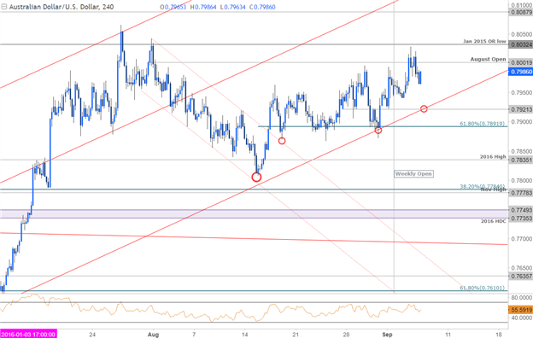Click the 21 date on time axis
This screenshot has width=533, height=338.
[296, 335]
